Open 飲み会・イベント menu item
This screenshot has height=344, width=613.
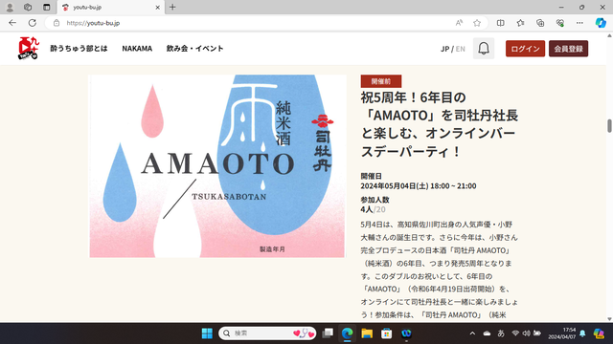194,49
